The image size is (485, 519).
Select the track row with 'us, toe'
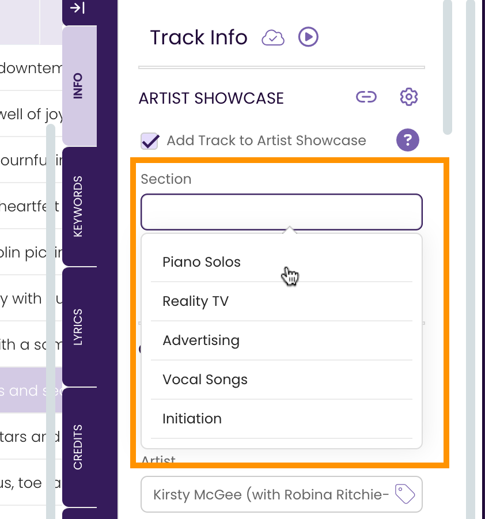tap(31, 483)
